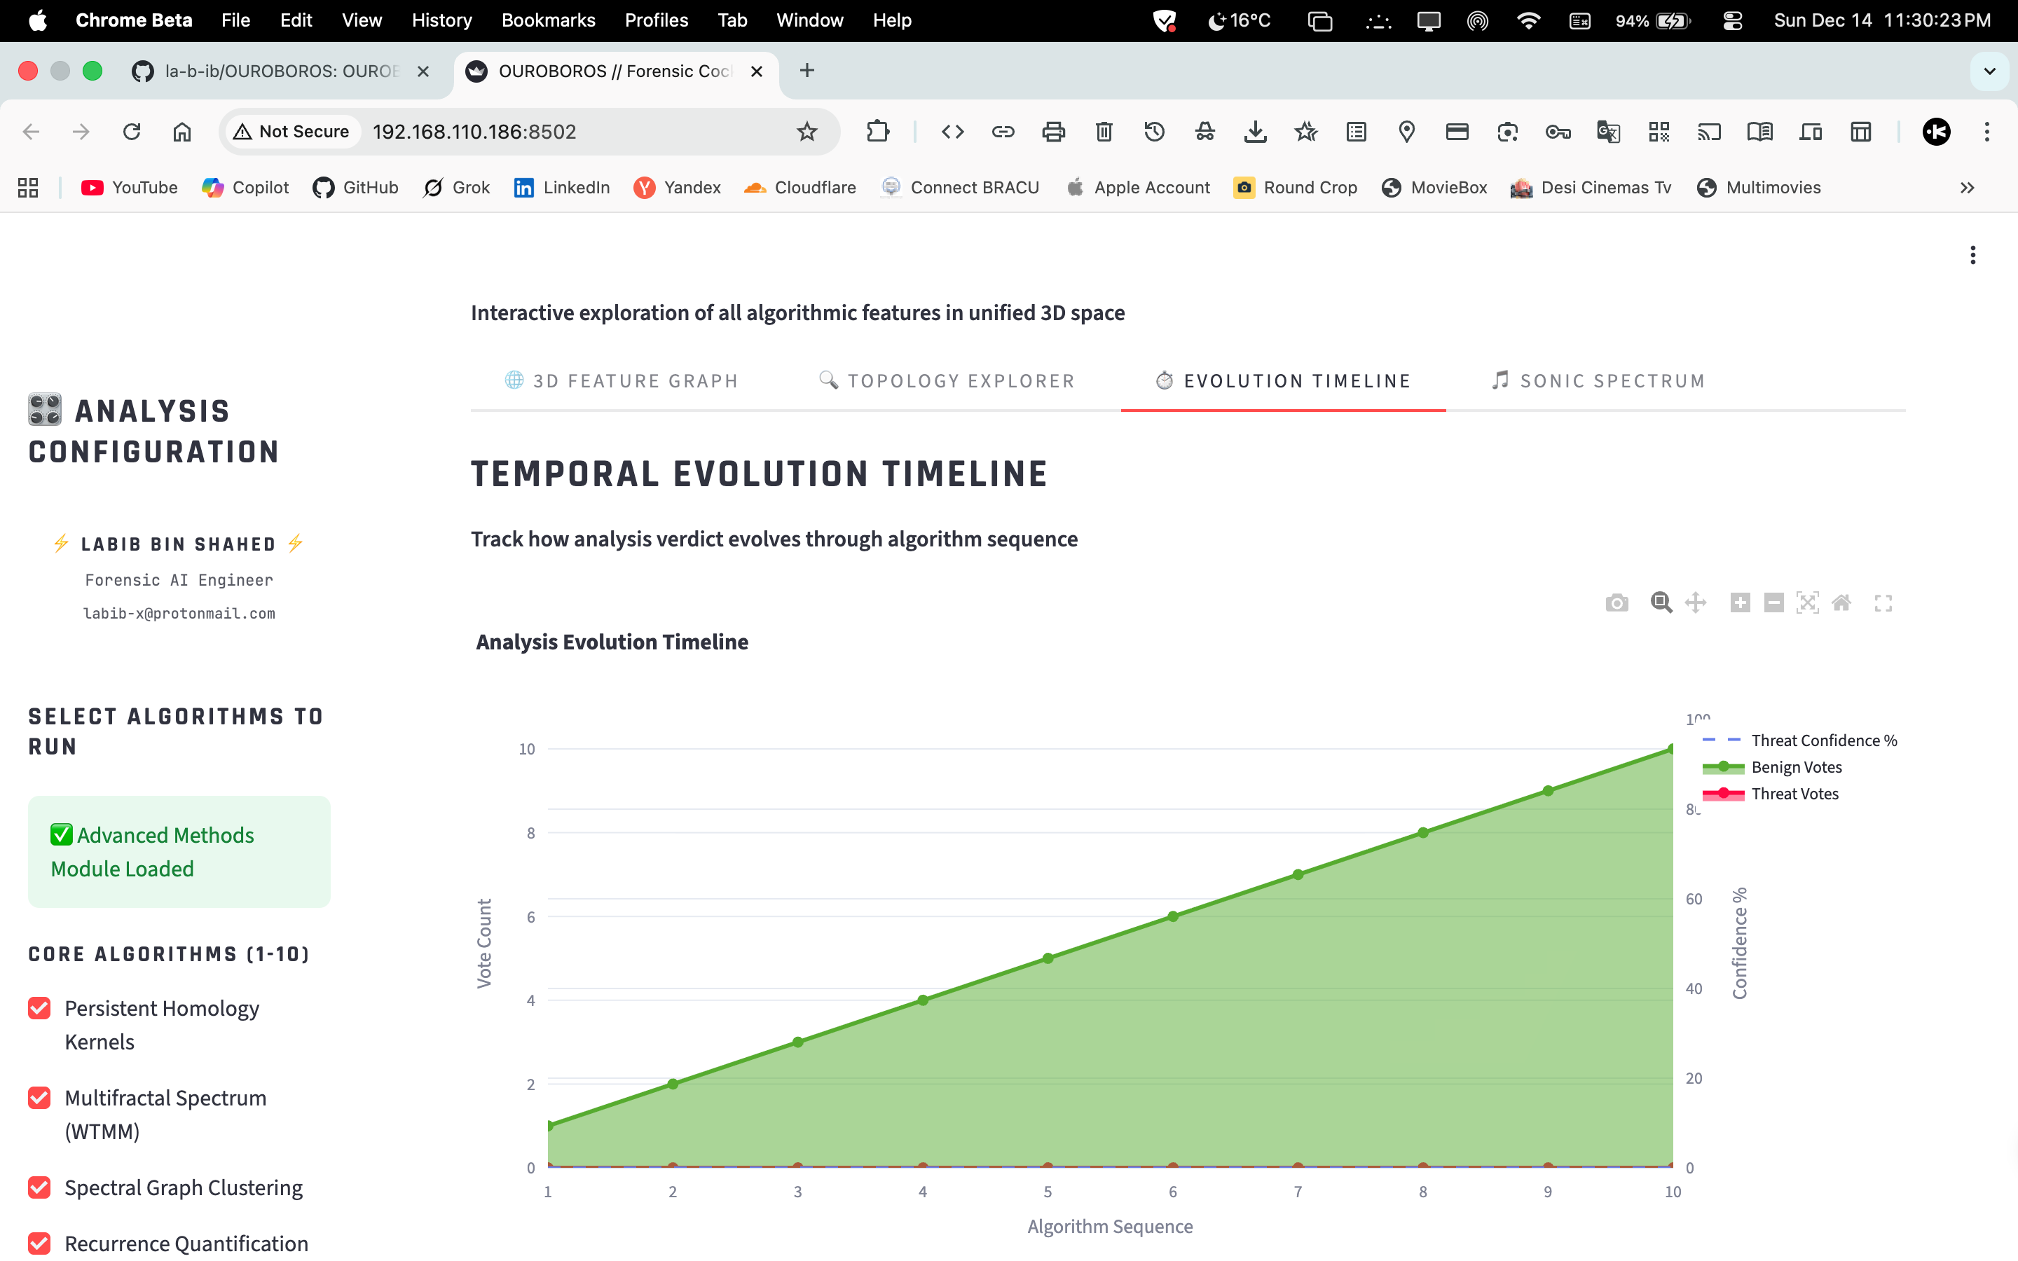2018x1261 pixels.
Task: Download plot as PNG camera icon
Action: pyautogui.click(x=1616, y=603)
